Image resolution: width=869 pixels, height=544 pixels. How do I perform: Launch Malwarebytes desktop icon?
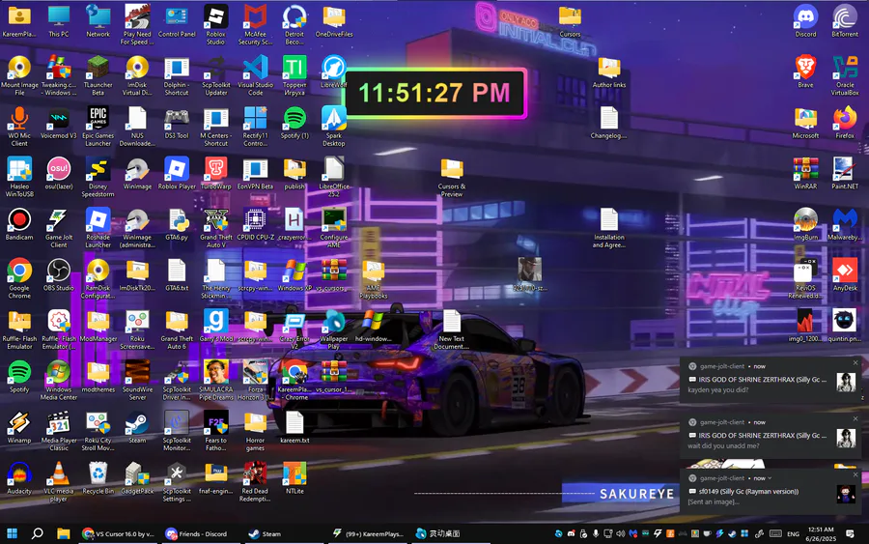(x=845, y=224)
